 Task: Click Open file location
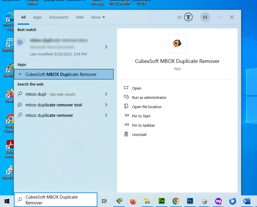point(147,107)
